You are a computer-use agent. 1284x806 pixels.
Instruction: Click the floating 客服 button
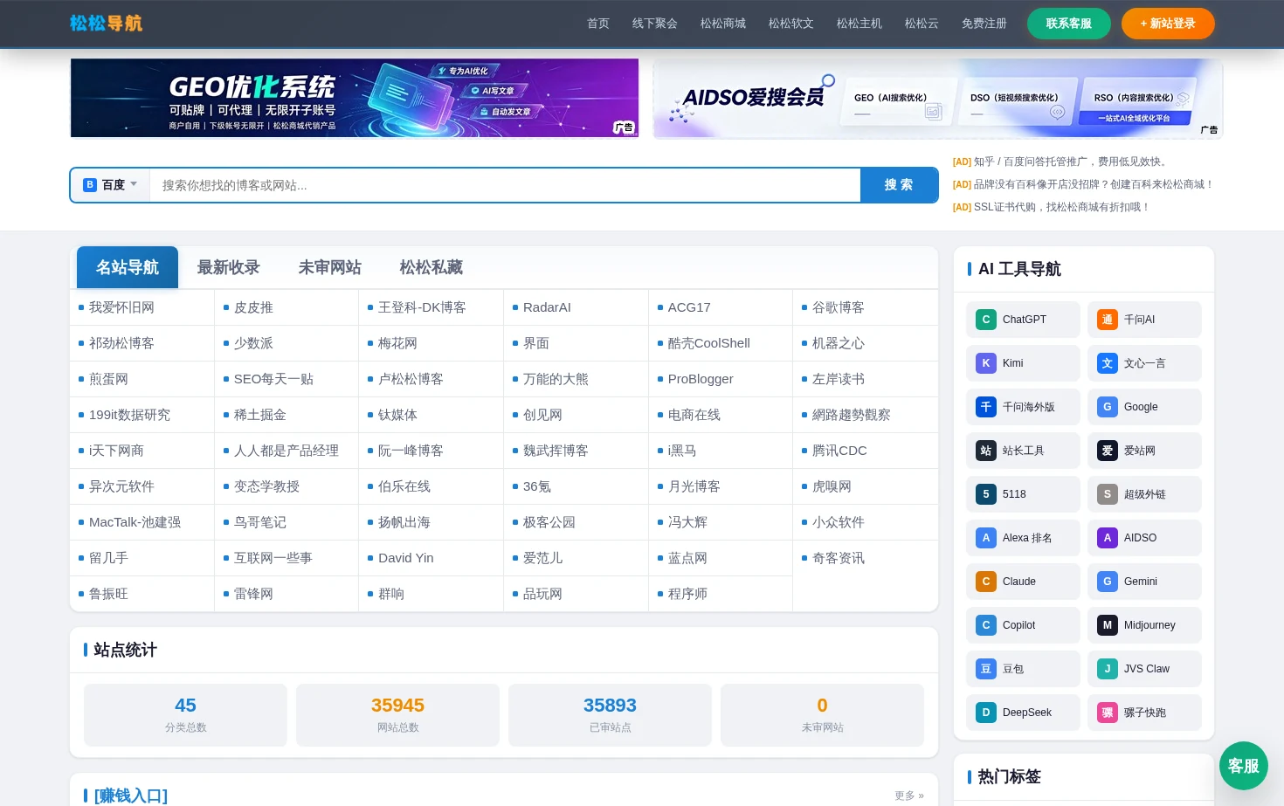click(1244, 766)
